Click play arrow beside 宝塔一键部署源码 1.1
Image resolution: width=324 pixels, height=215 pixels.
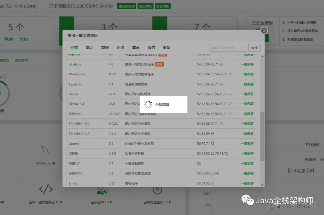tap(61, 202)
